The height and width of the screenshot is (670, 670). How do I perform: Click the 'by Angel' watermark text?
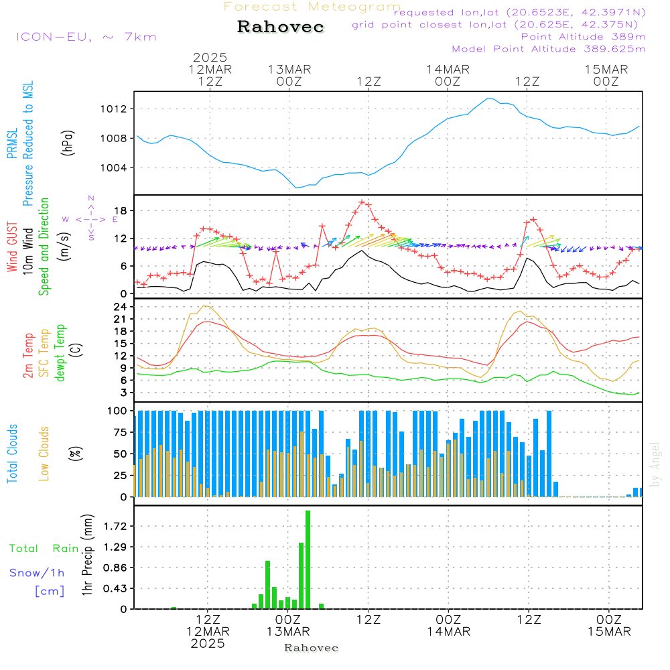click(655, 464)
